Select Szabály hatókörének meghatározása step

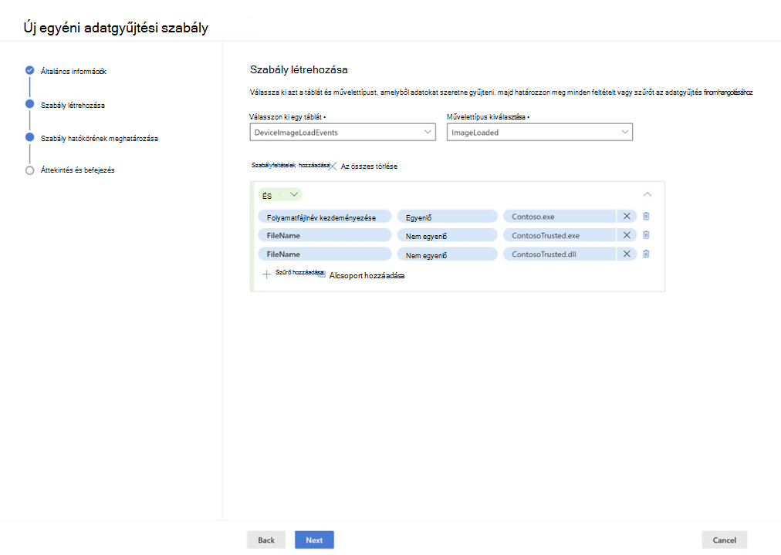click(x=99, y=138)
